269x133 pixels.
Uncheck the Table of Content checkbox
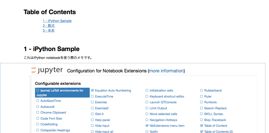pos(201,126)
